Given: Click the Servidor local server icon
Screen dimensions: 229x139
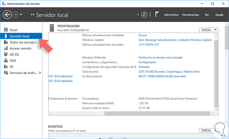Looking at the screenshot, I should 6,36.
